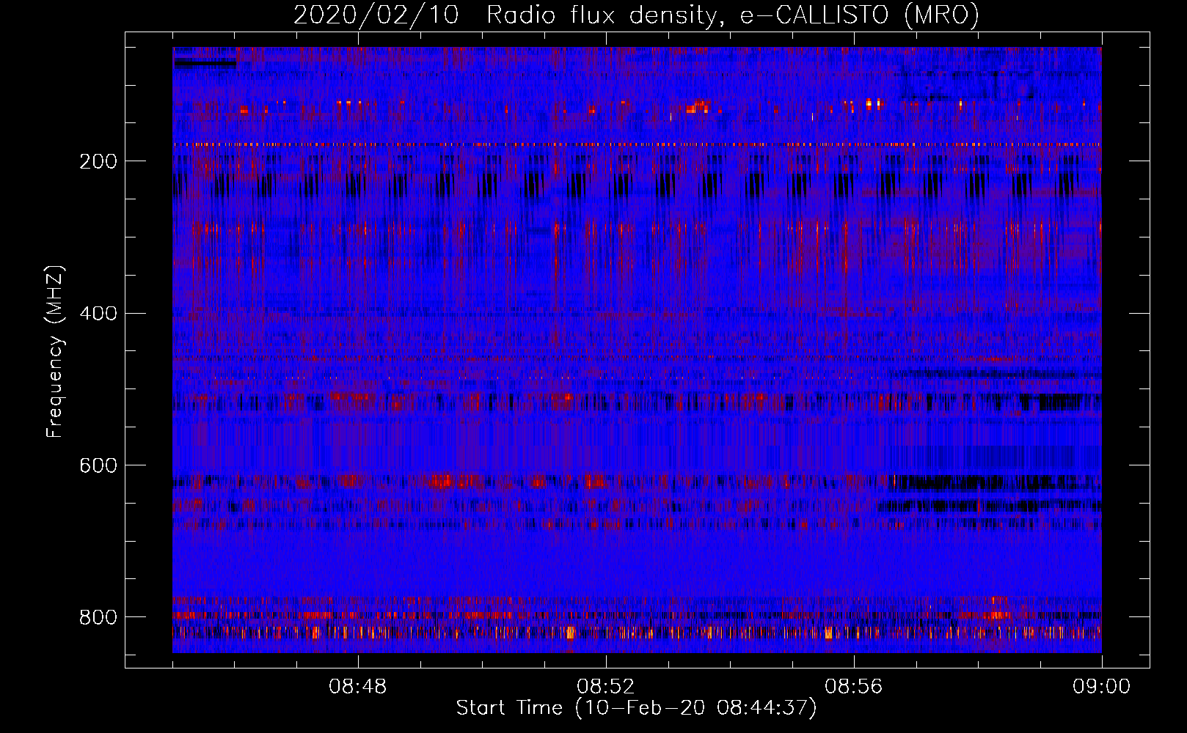
Task: Click the 200 frequency tick label
Action: [x=98, y=161]
